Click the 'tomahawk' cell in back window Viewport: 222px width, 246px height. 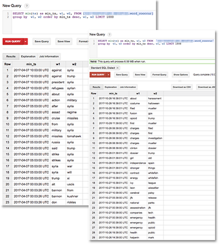74,136
